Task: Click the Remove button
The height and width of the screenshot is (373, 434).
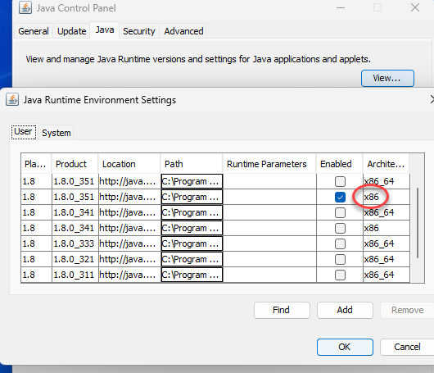Action: click(x=407, y=310)
